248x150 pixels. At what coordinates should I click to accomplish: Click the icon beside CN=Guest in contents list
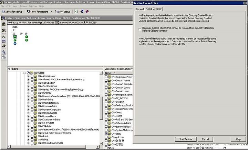click(110, 112)
